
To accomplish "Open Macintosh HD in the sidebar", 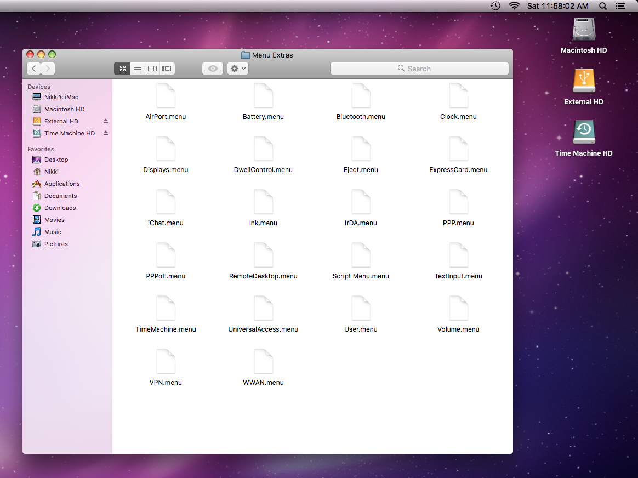I will point(67,109).
